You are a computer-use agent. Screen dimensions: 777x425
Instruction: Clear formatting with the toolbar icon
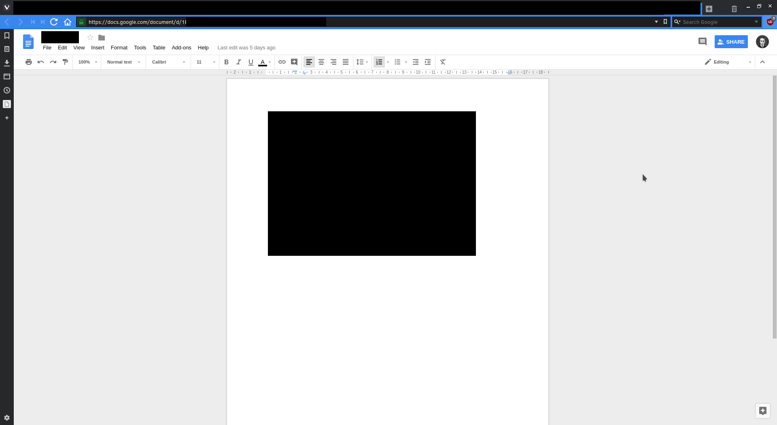[443, 62]
